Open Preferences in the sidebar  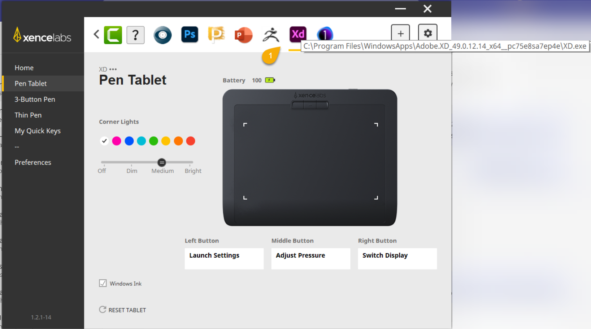click(x=33, y=163)
